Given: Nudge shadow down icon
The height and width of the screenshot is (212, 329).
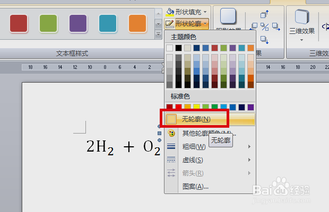Looking at the screenshot, I should [264, 39].
